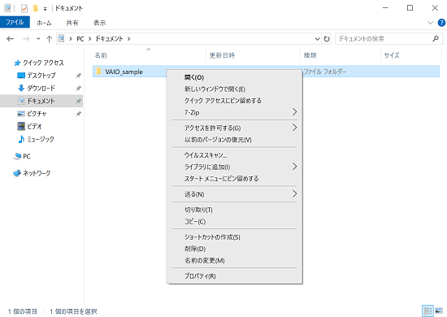Select the VAIO_sample folder name
This screenshot has width=447, height=317.
pos(124,72)
